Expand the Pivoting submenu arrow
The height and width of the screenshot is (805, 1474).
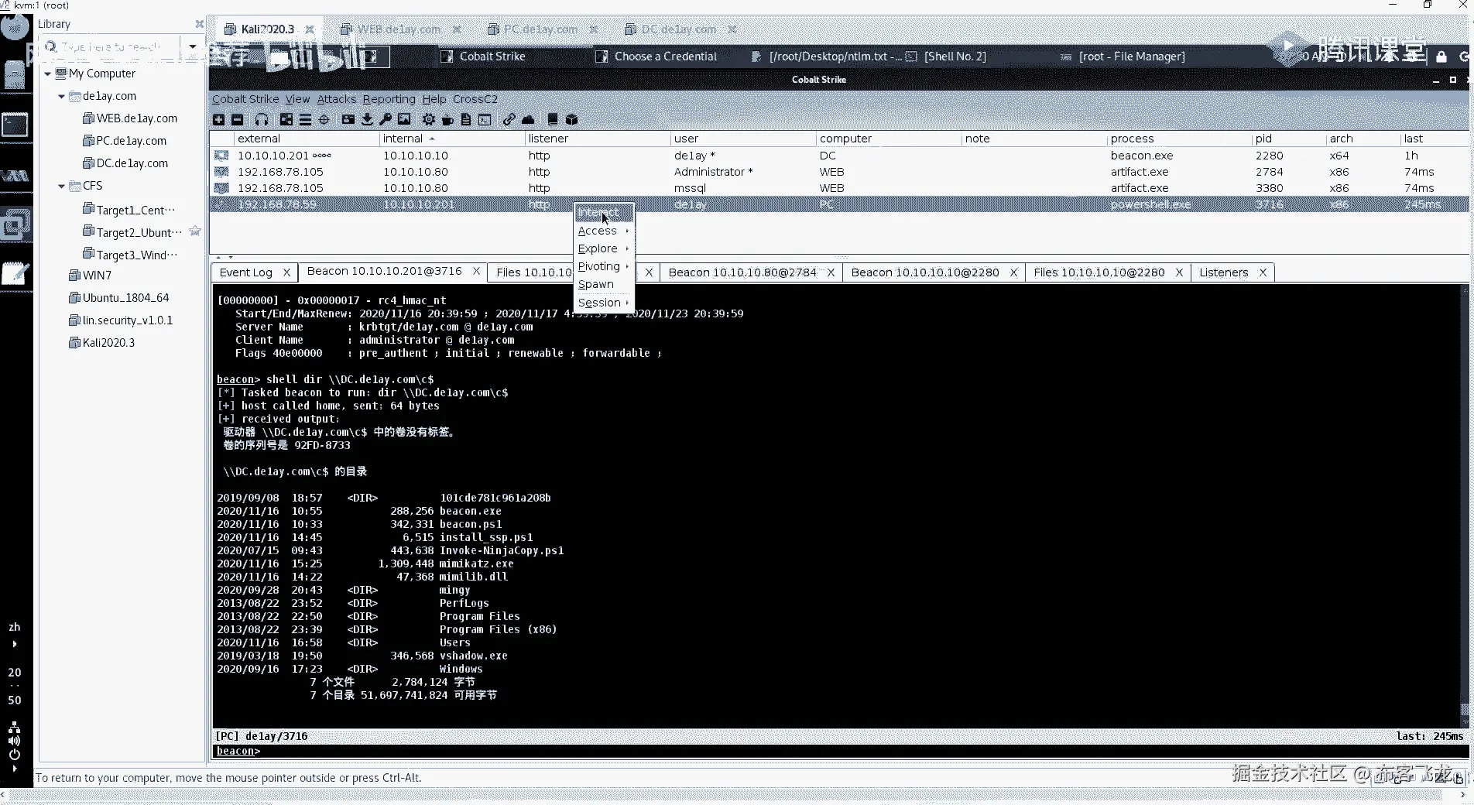point(627,267)
